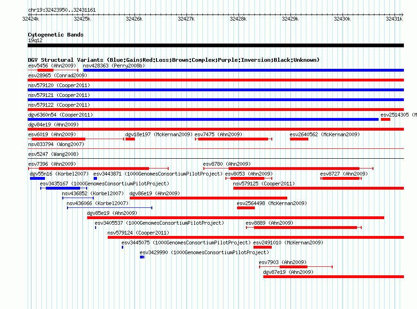Open the esv2564498 (McKernan2009) label
Screen dimensions: 417x309
click(272, 203)
